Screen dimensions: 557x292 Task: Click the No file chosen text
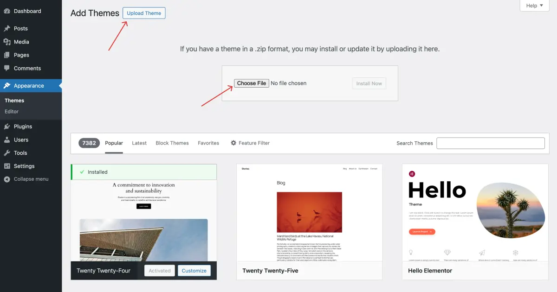tap(289, 83)
